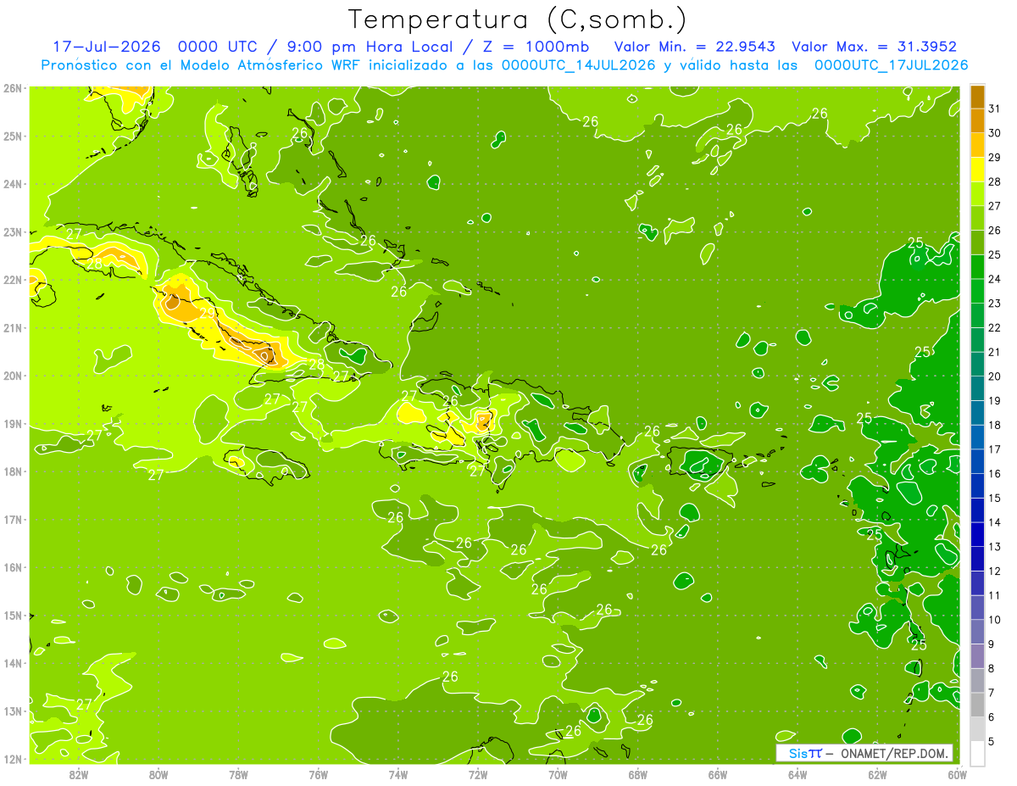Click the longitude axis label "70W"
The image size is (1017, 786).
coord(558,774)
